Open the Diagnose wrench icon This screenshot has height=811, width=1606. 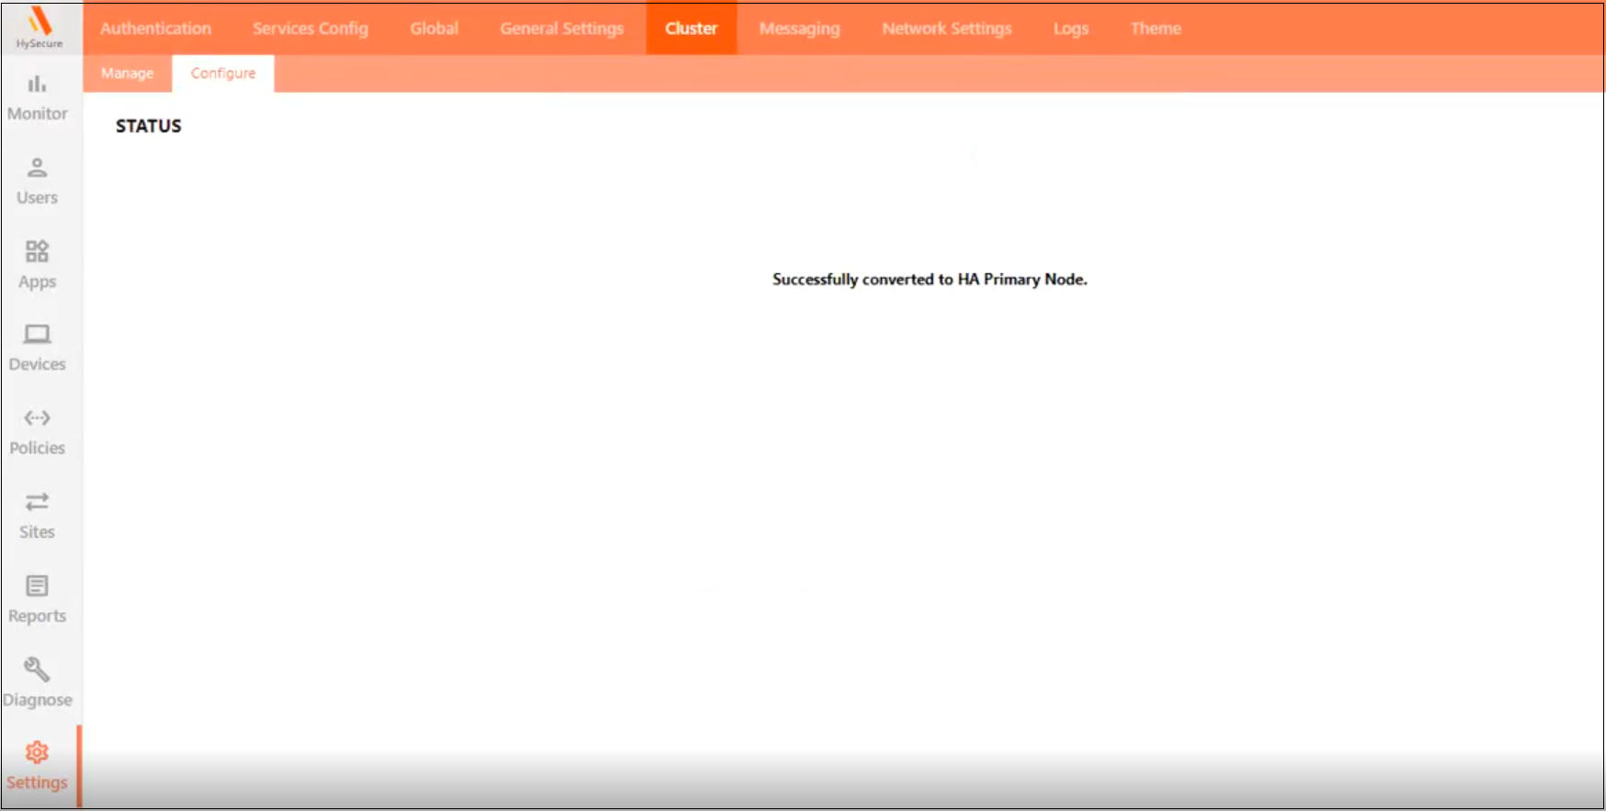point(37,669)
